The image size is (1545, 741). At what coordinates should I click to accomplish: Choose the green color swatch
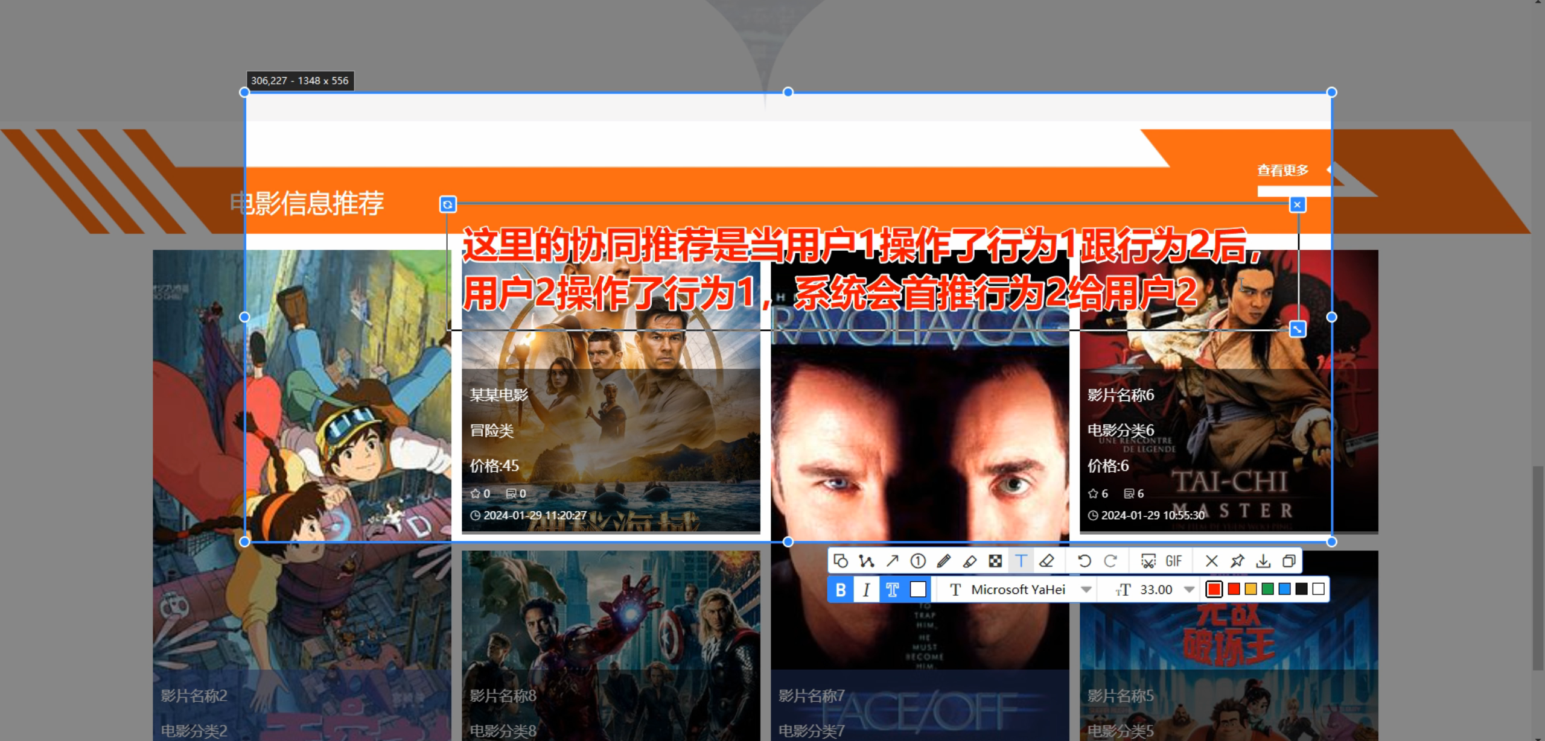point(1267,589)
